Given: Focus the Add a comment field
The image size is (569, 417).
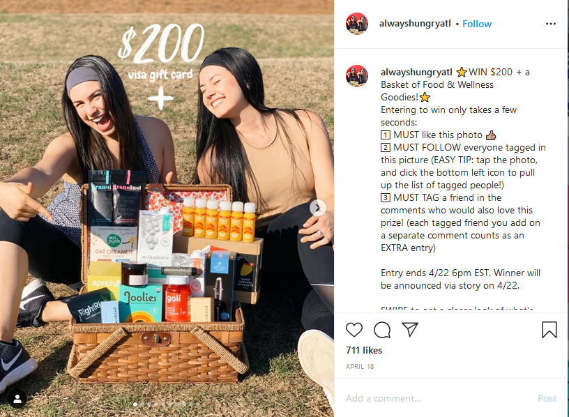Looking at the screenshot, I should point(439,398).
